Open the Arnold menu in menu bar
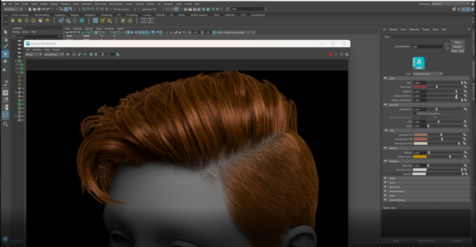Image resolution: width=476 pixels, height=247 pixels. (x=188, y=4)
